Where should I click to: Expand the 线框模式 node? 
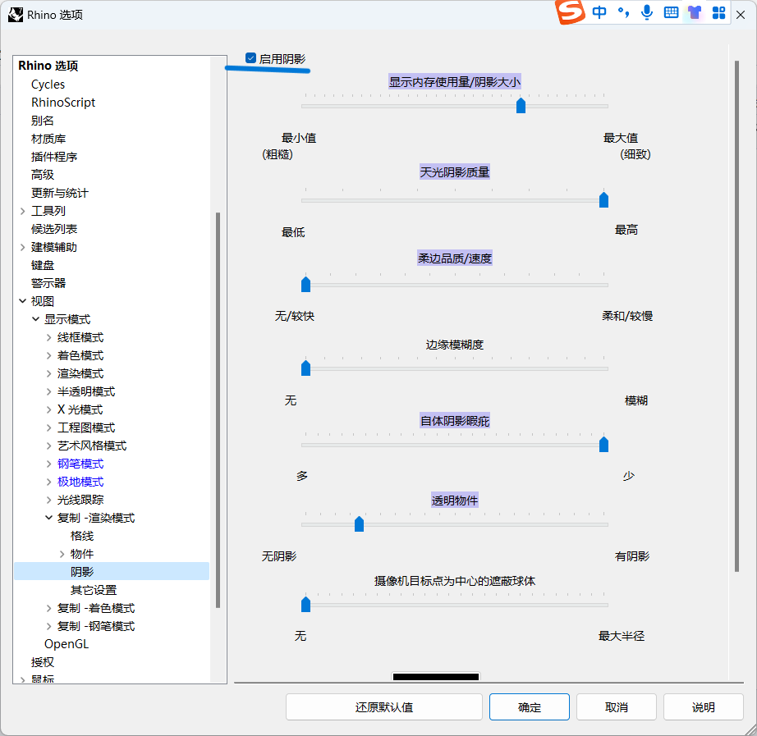click(x=48, y=337)
